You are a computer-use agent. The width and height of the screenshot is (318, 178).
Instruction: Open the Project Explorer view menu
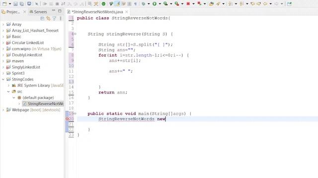pyautogui.click(x=61, y=19)
